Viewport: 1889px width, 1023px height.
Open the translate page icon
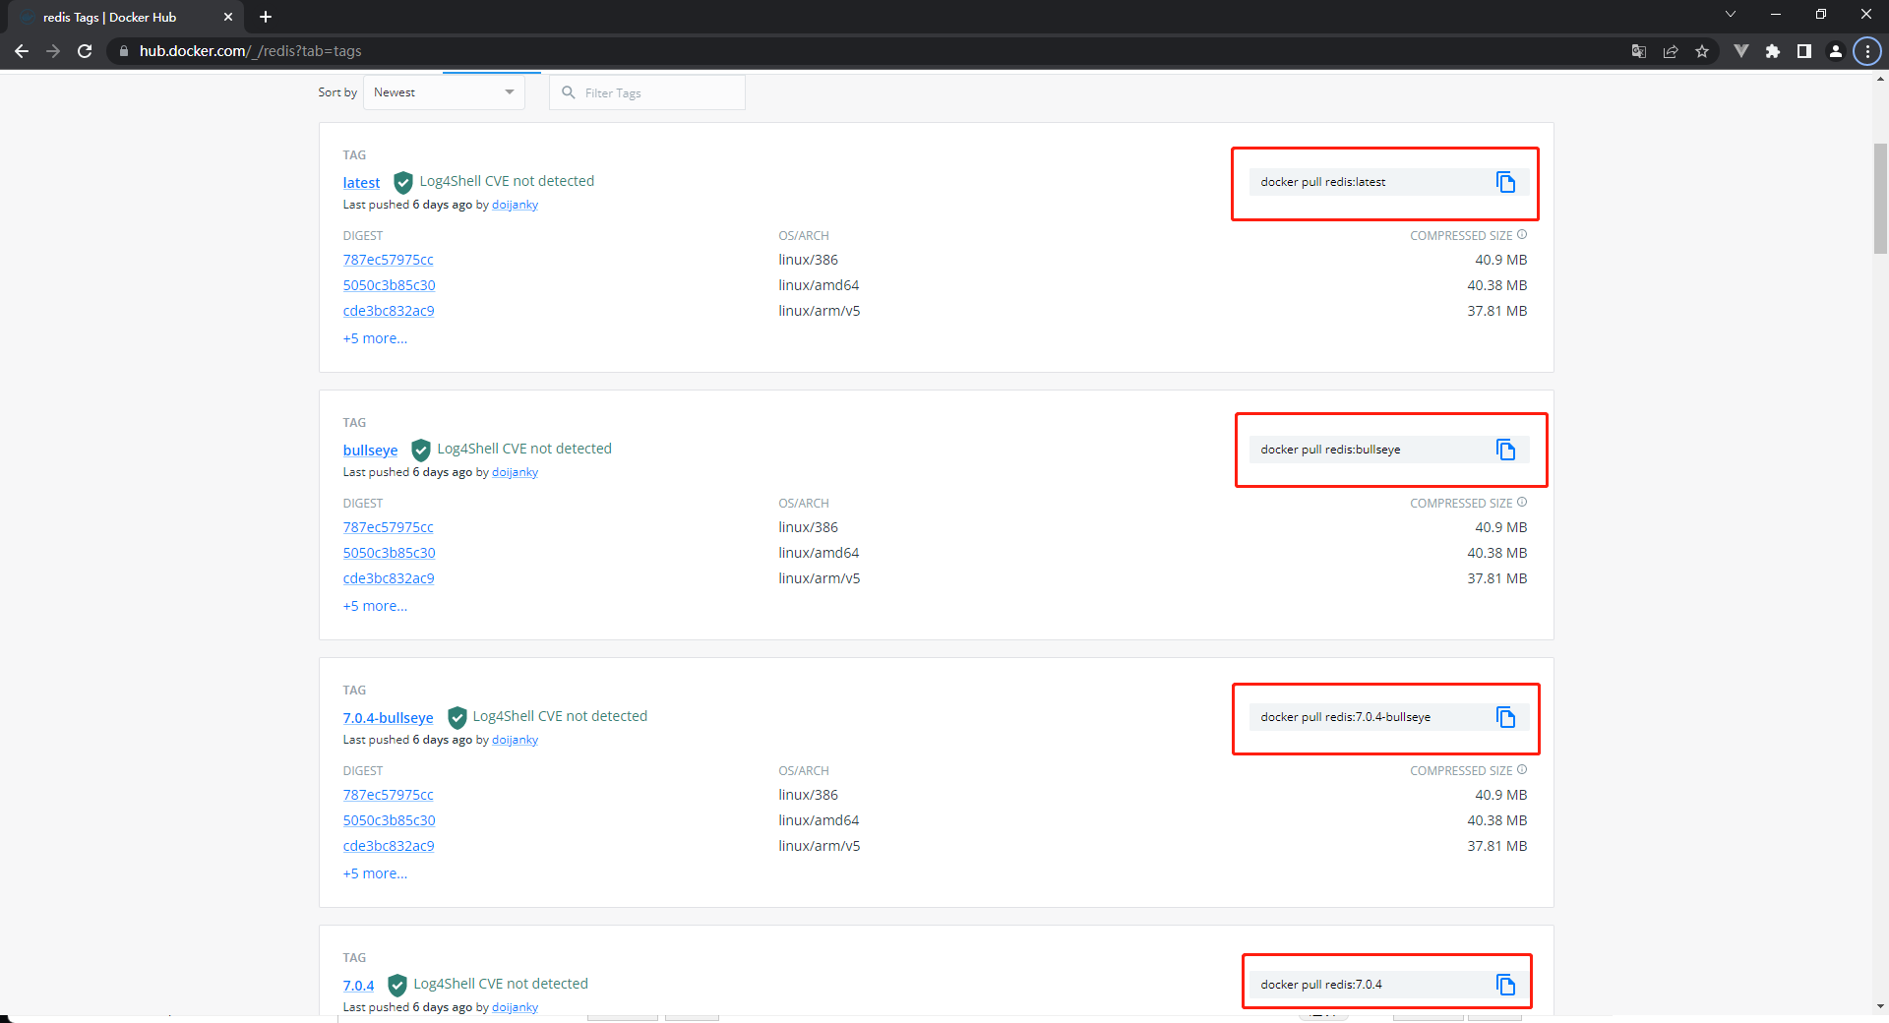click(x=1639, y=51)
